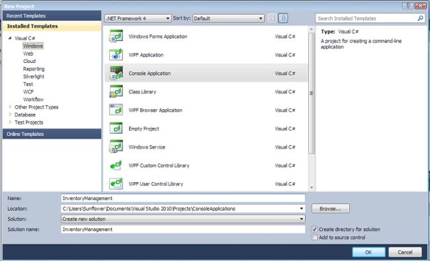Click the Solution name input field

point(183,229)
